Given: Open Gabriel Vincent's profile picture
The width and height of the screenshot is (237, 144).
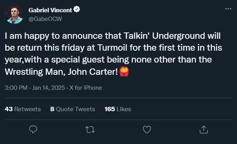Looking at the screenshot, I should coord(14,14).
